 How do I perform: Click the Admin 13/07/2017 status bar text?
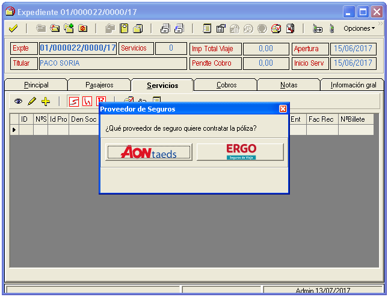click(323, 290)
